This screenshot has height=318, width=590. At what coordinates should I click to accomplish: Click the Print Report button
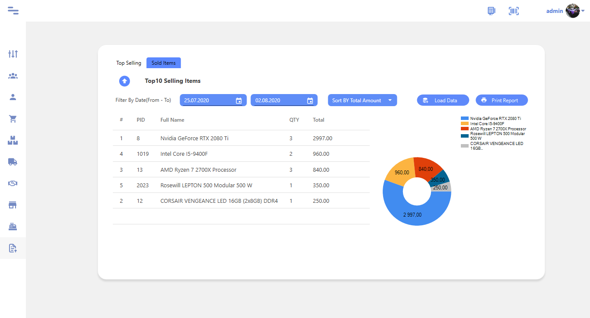tap(501, 100)
